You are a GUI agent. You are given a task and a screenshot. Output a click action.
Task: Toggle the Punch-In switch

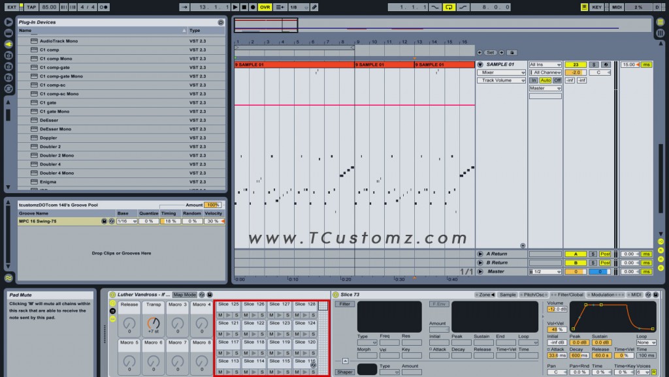[435, 7]
